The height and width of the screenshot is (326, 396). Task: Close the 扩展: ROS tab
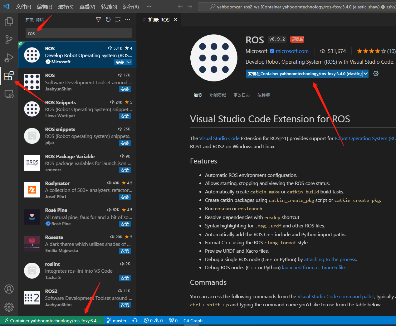[x=176, y=20]
